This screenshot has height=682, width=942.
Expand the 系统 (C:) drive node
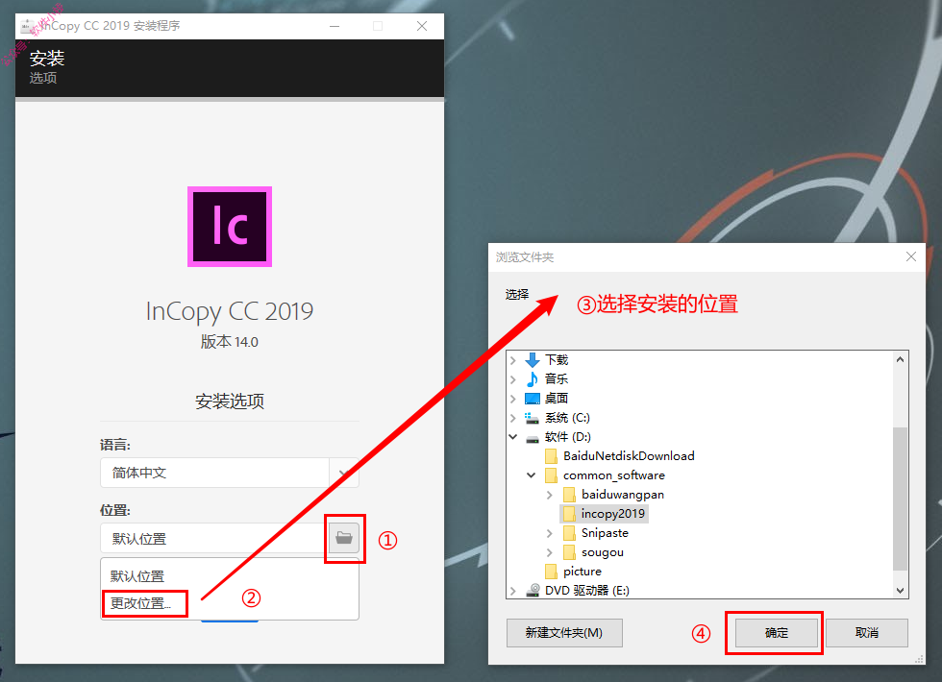coord(513,418)
